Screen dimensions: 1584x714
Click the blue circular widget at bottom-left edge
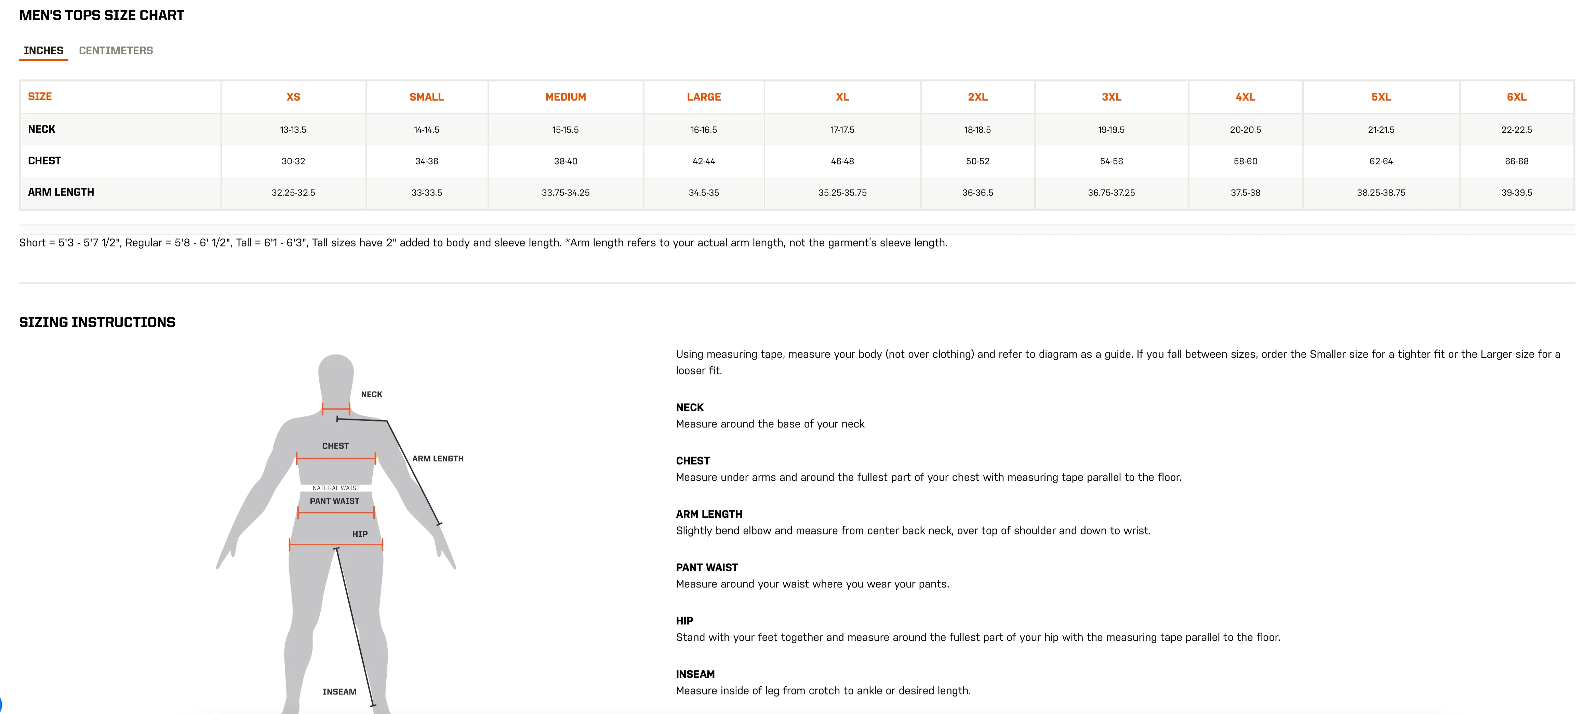tap(1, 705)
